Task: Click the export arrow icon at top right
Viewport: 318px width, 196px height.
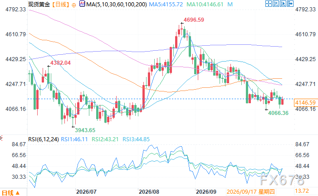Action: pyautogui.click(x=290, y=4)
